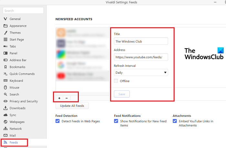
Task: Select the Downloads settings label
Action: tap(17, 108)
